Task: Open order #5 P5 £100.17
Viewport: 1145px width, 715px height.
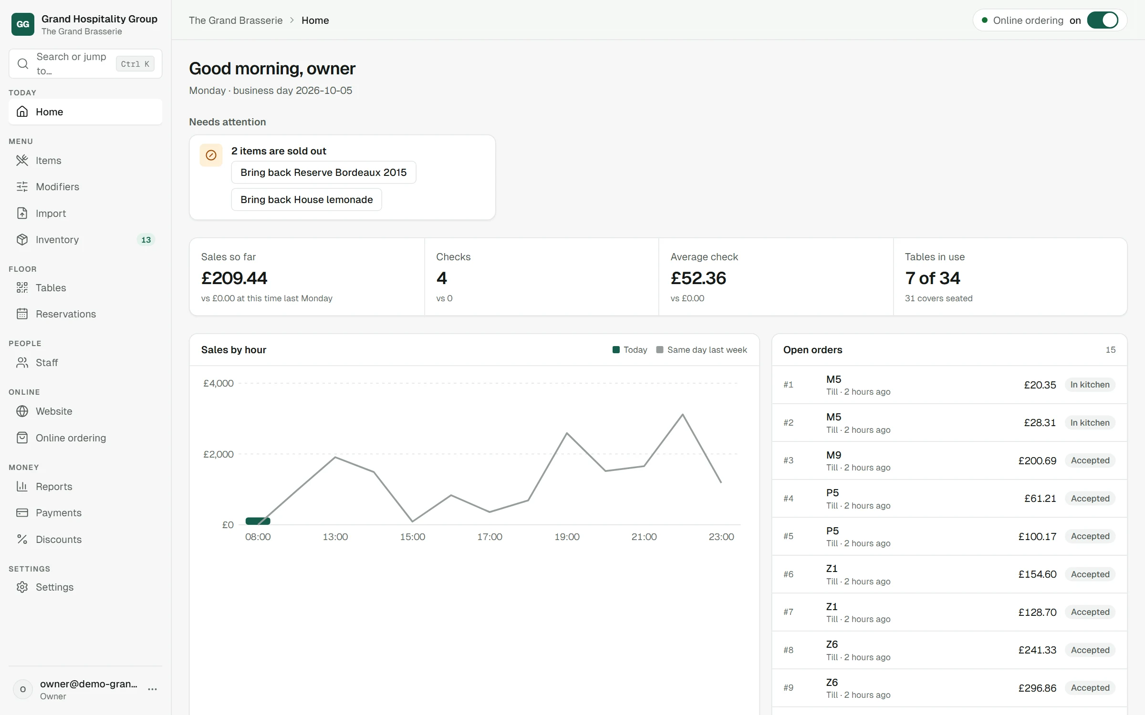Action: point(949,536)
